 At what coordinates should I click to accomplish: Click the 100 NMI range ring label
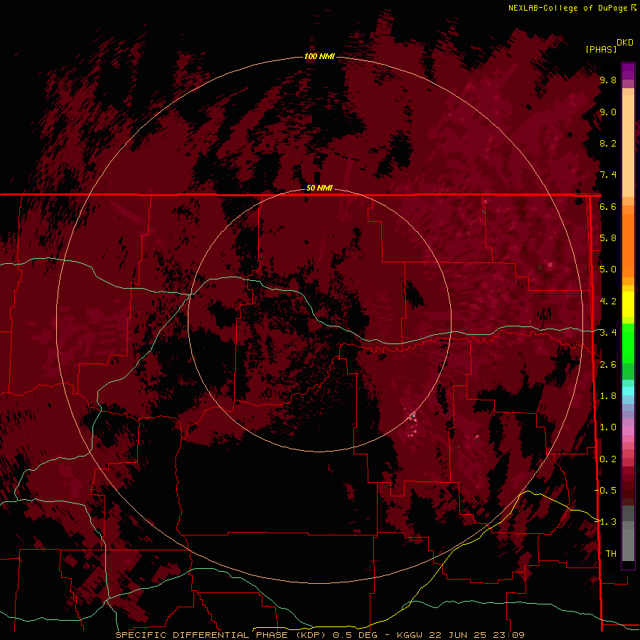pos(319,56)
